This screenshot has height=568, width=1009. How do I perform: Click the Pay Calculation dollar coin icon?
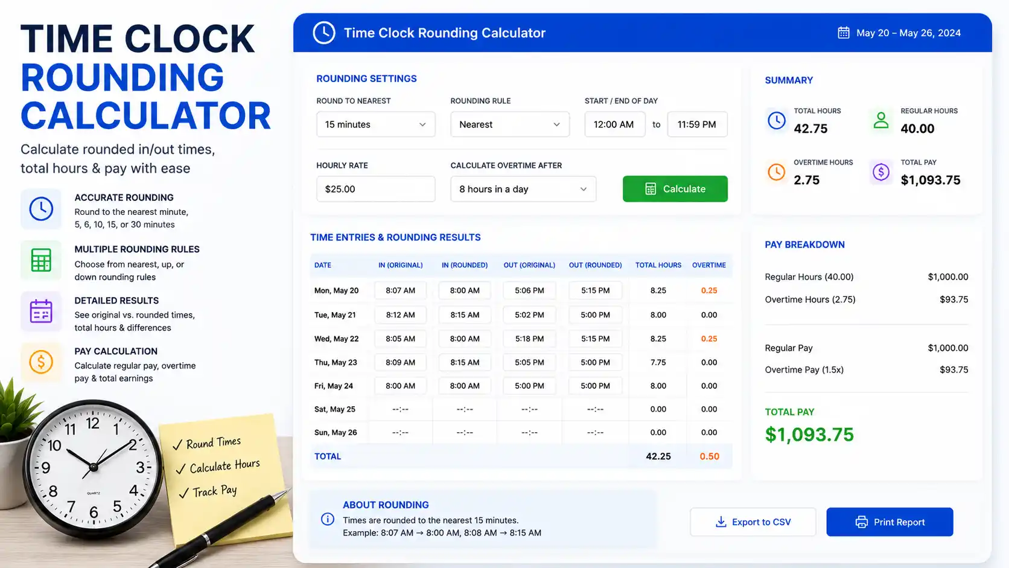pos(41,362)
